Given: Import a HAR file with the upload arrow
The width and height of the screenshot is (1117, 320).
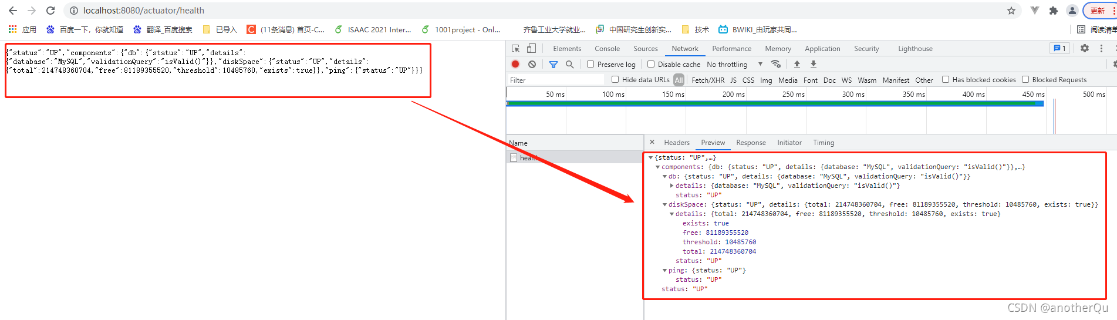Looking at the screenshot, I should [x=797, y=64].
